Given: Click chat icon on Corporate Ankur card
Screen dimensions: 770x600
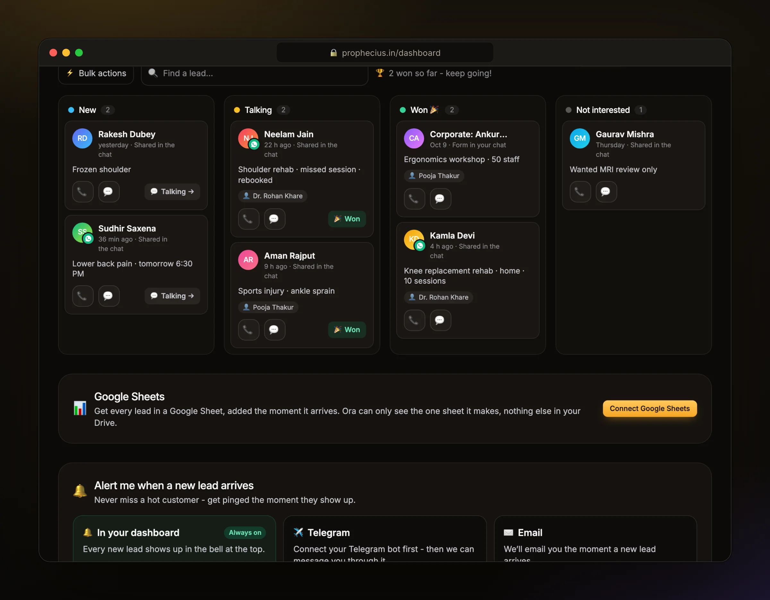Looking at the screenshot, I should point(441,199).
